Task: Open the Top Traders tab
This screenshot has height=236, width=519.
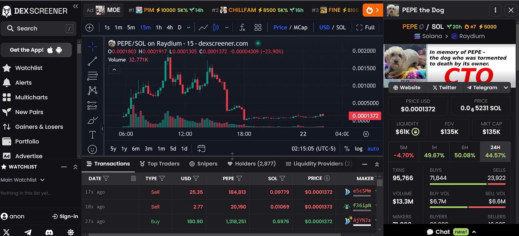Action: [x=159, y=164]
